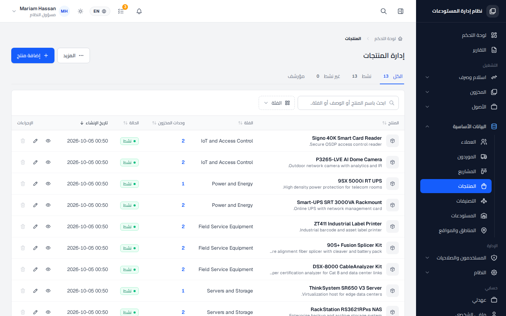Edit Signo 40K Smart Card Reader row

pyautogui.click(x=35, y=141)
